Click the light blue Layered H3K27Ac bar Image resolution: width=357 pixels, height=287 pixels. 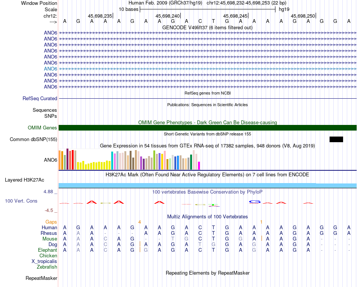(x=207, y=185)
